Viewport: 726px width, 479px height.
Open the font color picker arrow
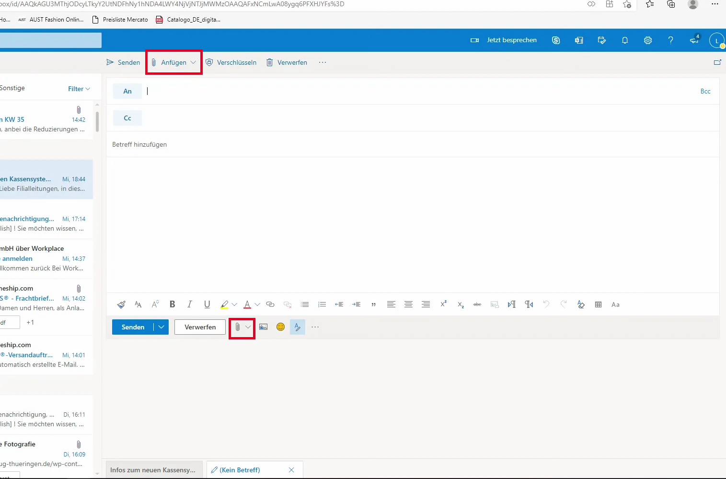(x=257, y=304)
